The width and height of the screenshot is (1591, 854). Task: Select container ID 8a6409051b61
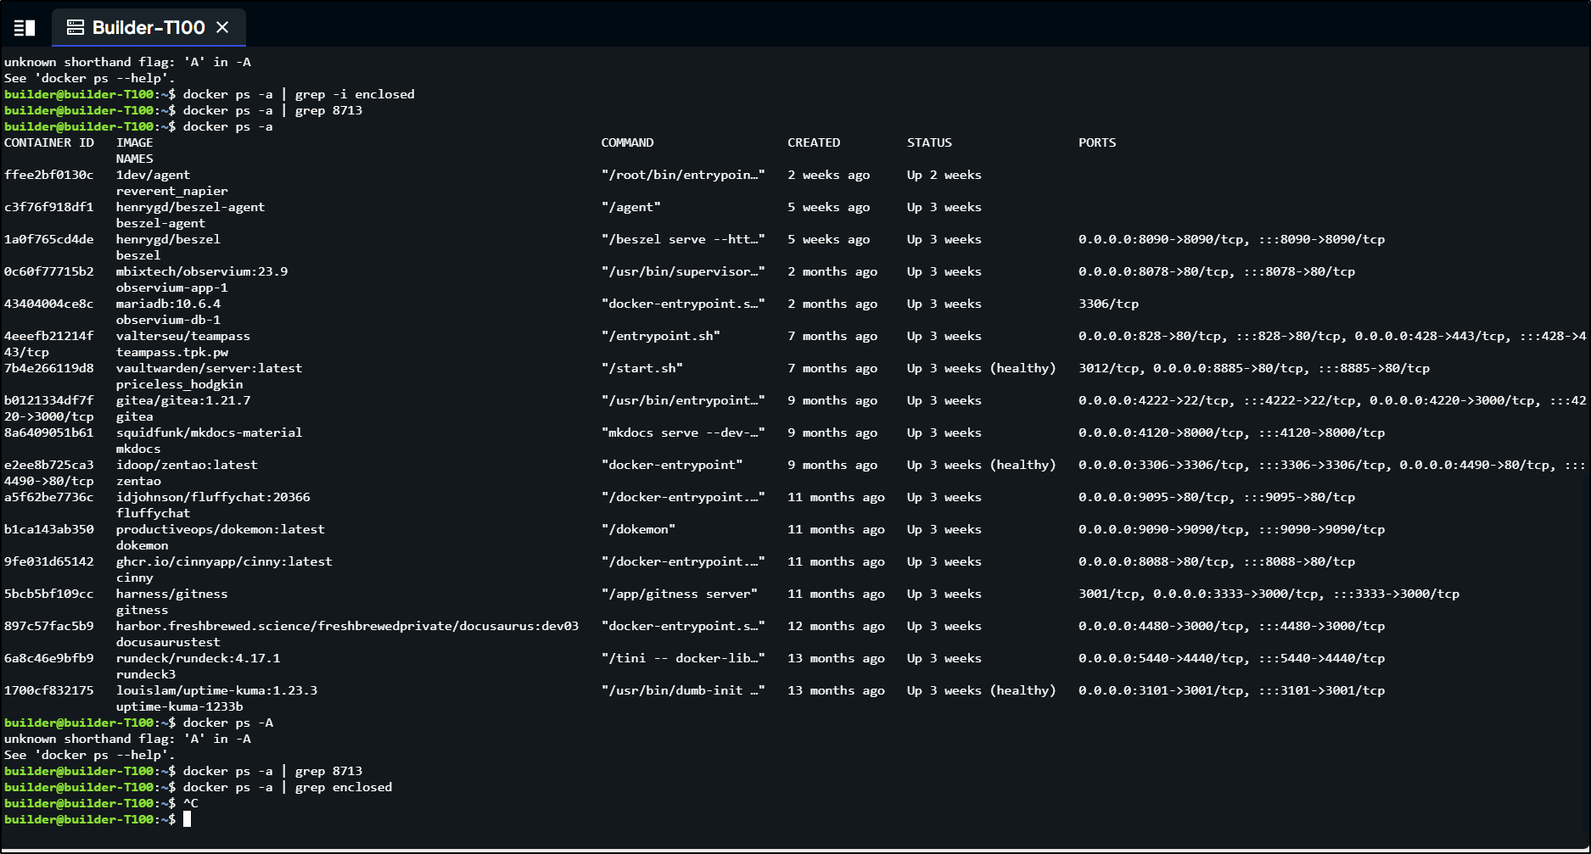click(x=49, y=433)
